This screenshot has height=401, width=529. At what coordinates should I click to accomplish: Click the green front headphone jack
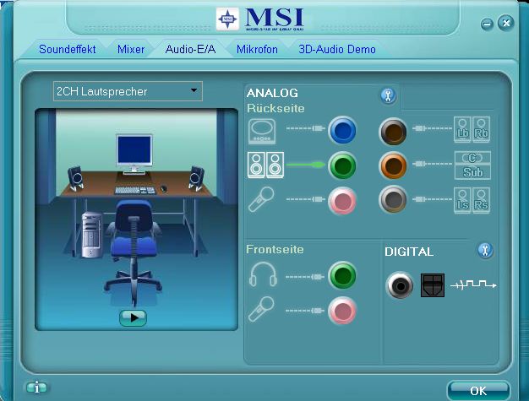342,276
